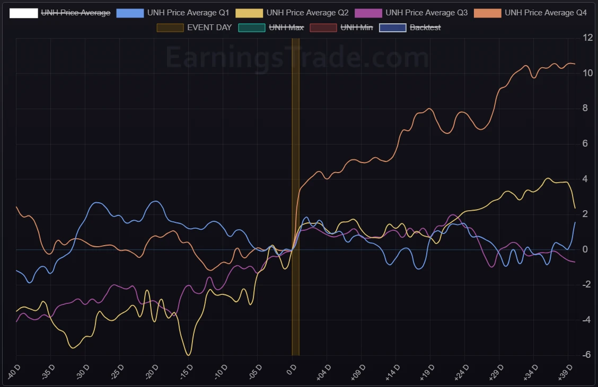Hide the UNH Price Average Q1 label
Viewport: 598px width, 387px height.
tap(188, 13)
